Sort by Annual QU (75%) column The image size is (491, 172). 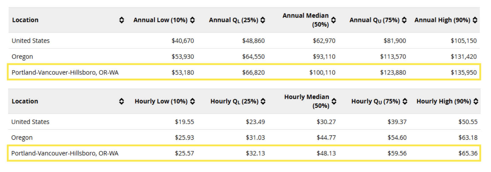(404, 20)
